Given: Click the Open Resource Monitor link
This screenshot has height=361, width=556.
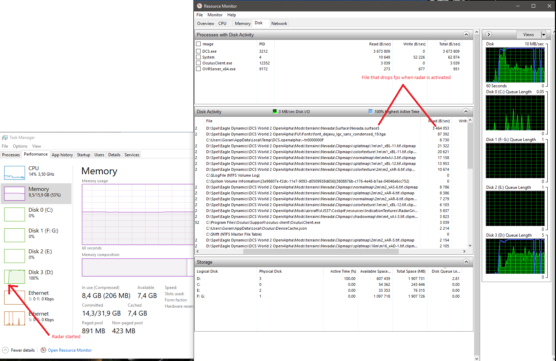Looking at the screenshot, I should click(70, 350).
